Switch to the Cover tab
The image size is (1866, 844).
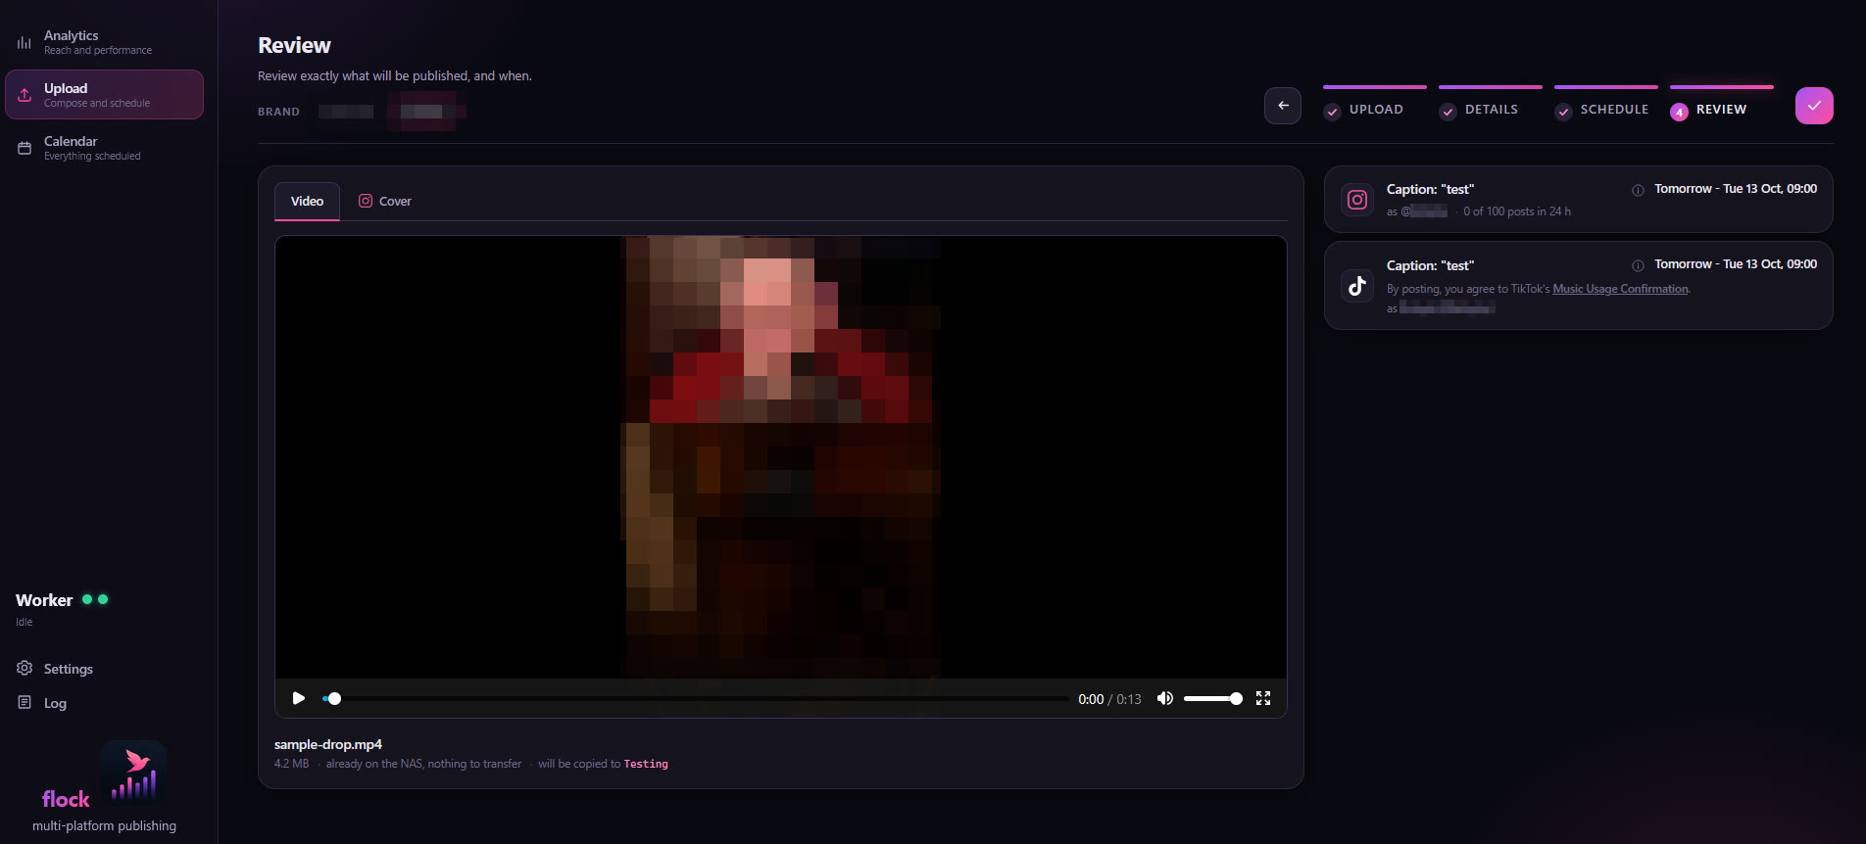point(385,201)
